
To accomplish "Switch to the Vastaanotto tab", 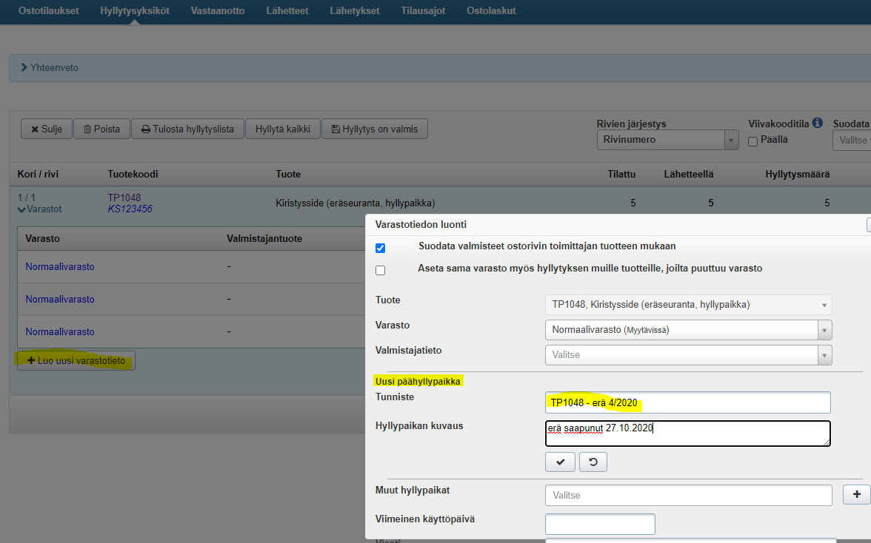I will click(x=218, y=11).
